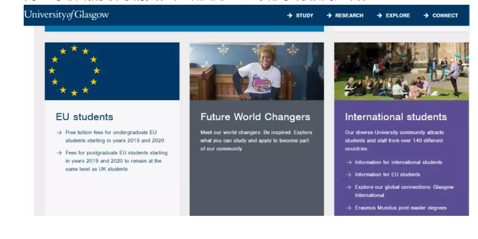This screenshot has width=478, height=239.
Task: Click the arrow icon beside Research
Action: (329, 16)
